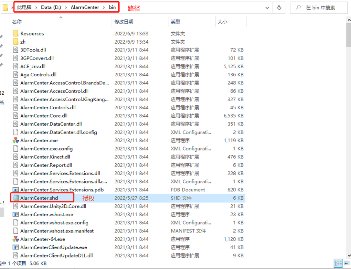351x269 pixels.
Task: Click the PDB Document type cell
Action: click(x=188, y=190)
